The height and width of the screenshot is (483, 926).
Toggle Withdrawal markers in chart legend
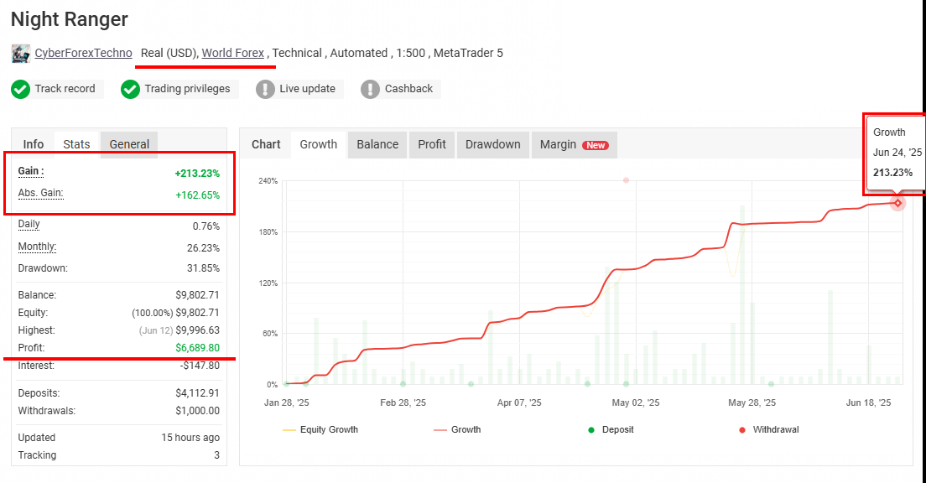coord(769,430)
